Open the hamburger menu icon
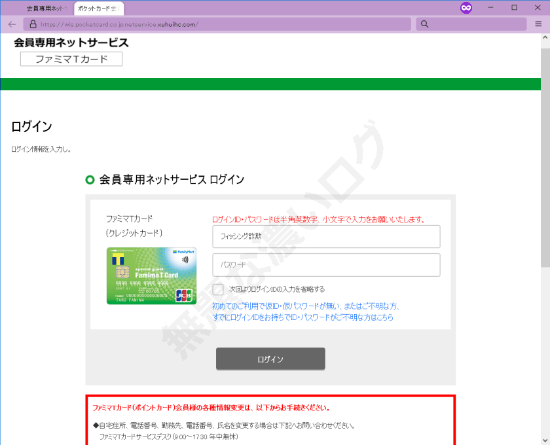 coord(538,24)
